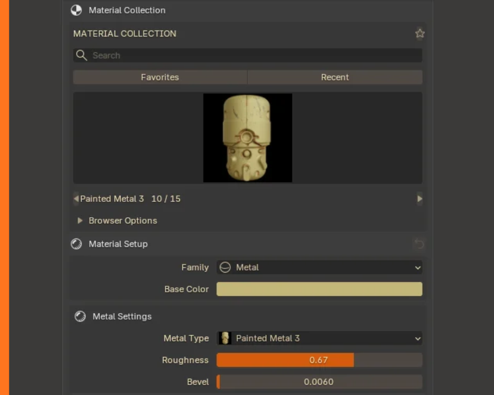Click the Material Setup header label
The width and height of the screenshot is (494, 395).
point(118,244)
